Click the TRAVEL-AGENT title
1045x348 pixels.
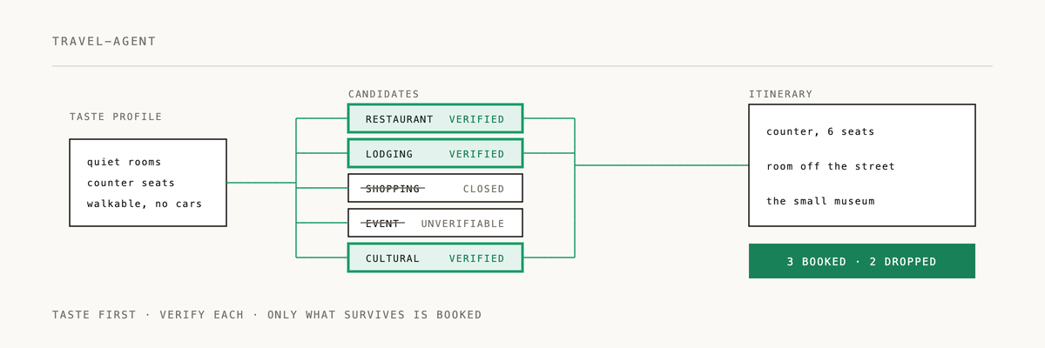(x=104, y=41)
